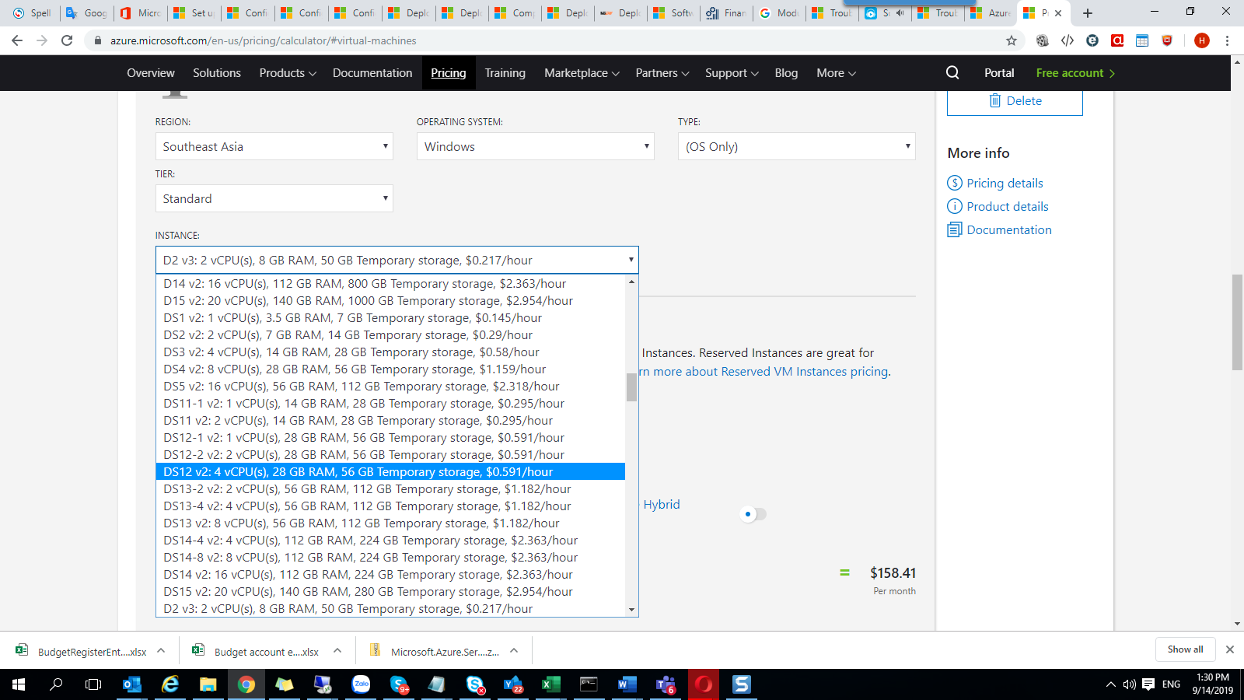Open Opera browser from the taskbar
The image size is (1244, 700).
[704, 684]
